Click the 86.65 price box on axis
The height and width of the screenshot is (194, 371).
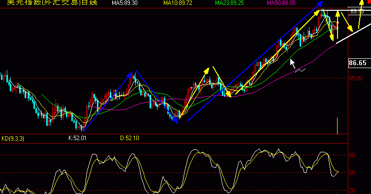[360, 63]
